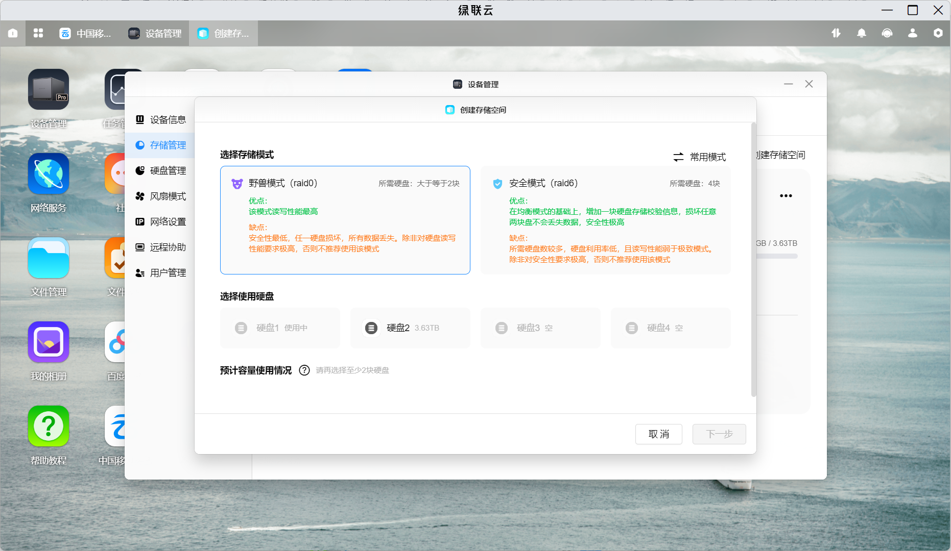951x551 pixels.
Task: Switch to the 中国移动 taskbar tab
Action: pyautogui.click(x=86, y=34)
